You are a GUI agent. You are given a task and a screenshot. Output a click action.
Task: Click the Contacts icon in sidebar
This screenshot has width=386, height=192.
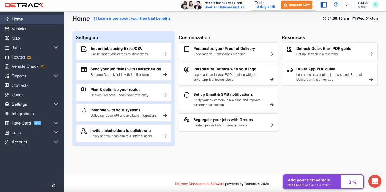click(7, 85)
